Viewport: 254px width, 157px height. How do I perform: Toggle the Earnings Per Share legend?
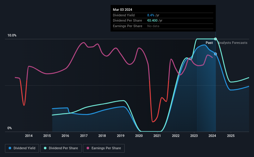(x=104, y=148)
